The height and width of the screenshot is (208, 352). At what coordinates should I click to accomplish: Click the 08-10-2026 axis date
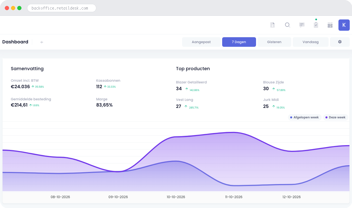click(60, 197)
